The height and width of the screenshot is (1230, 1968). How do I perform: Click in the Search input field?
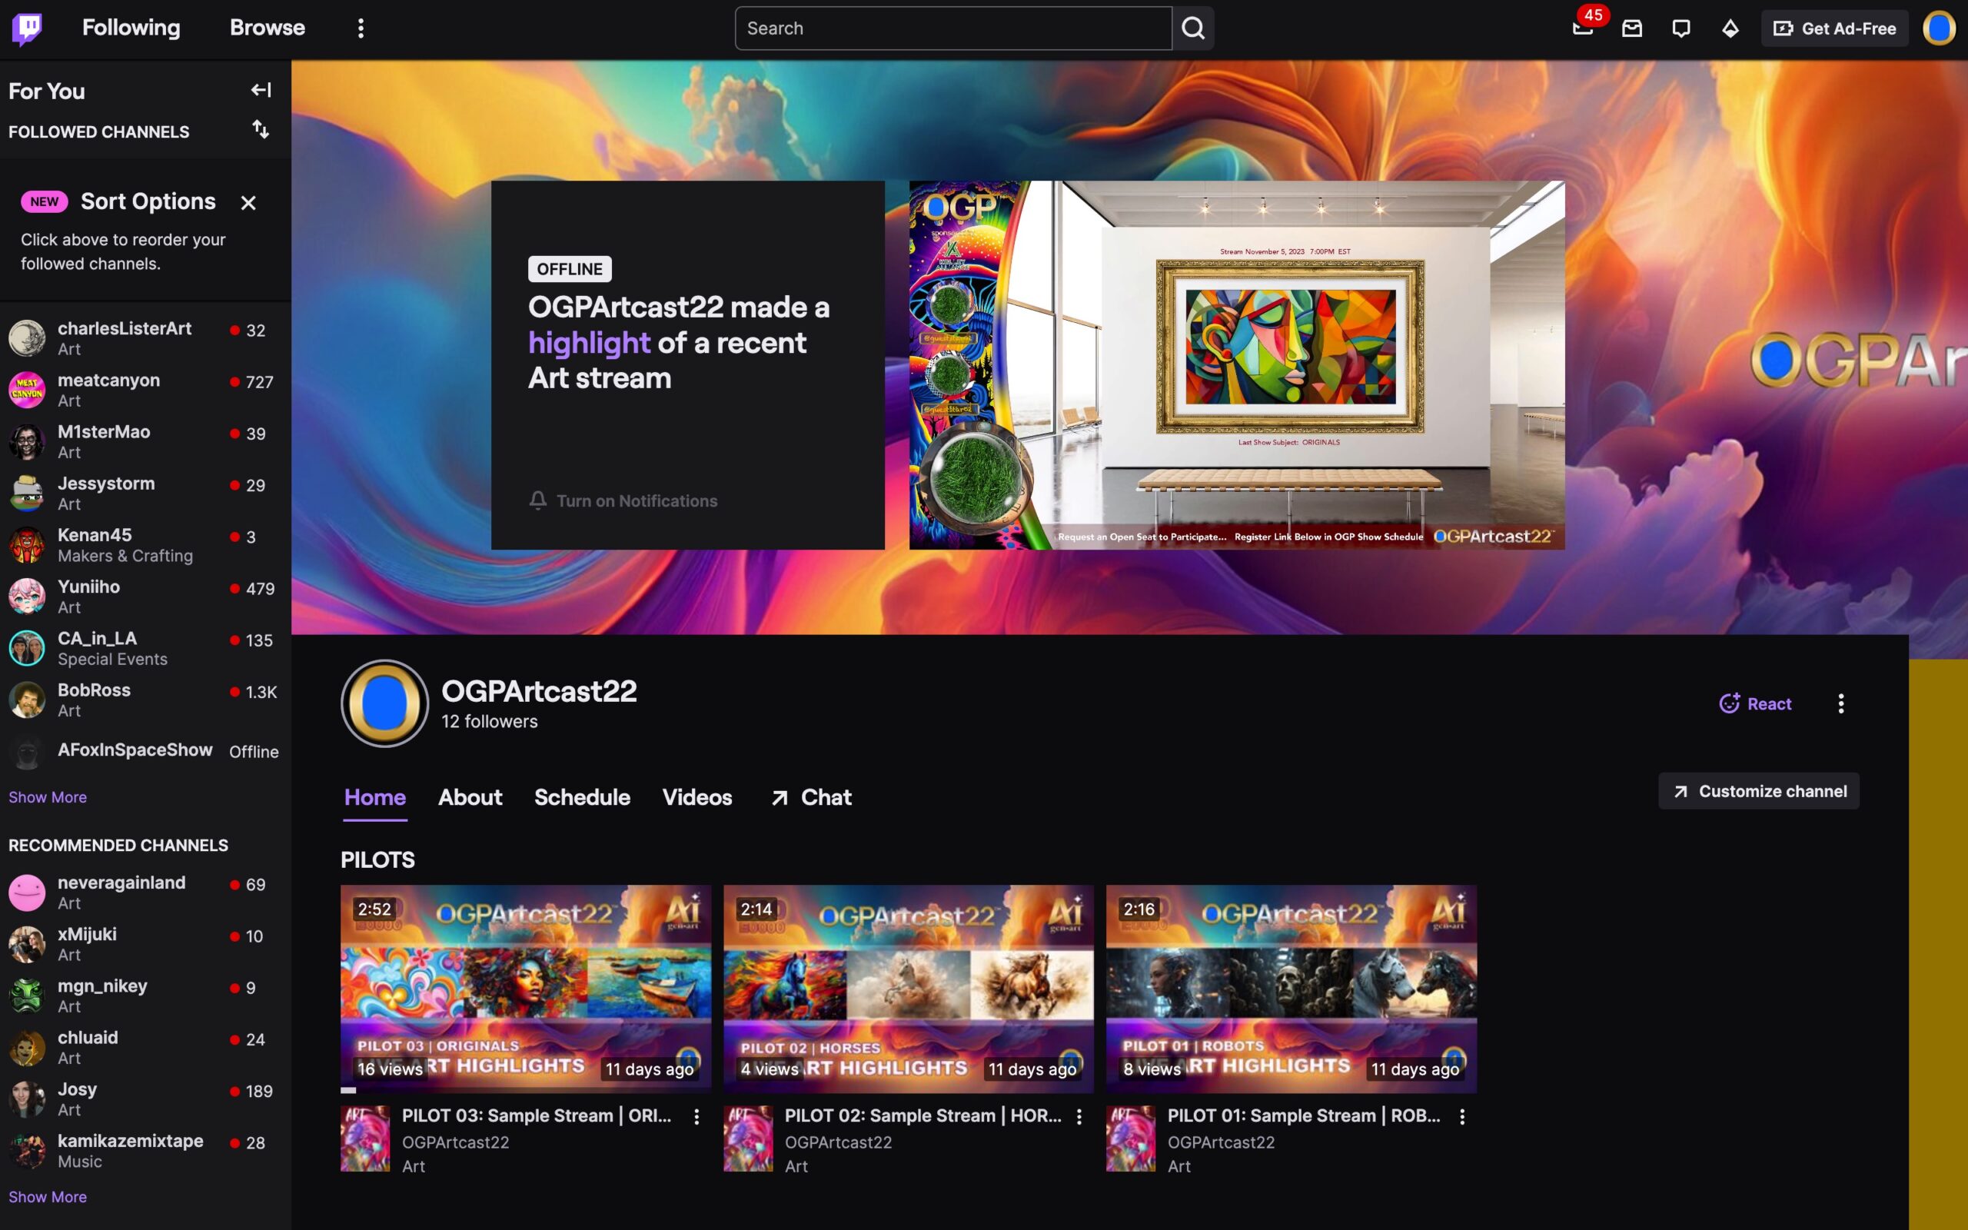(x=952, y=28)
